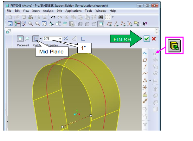Click the 0.75 depth input field
193x141 pixels.
[x=50, y=39]
